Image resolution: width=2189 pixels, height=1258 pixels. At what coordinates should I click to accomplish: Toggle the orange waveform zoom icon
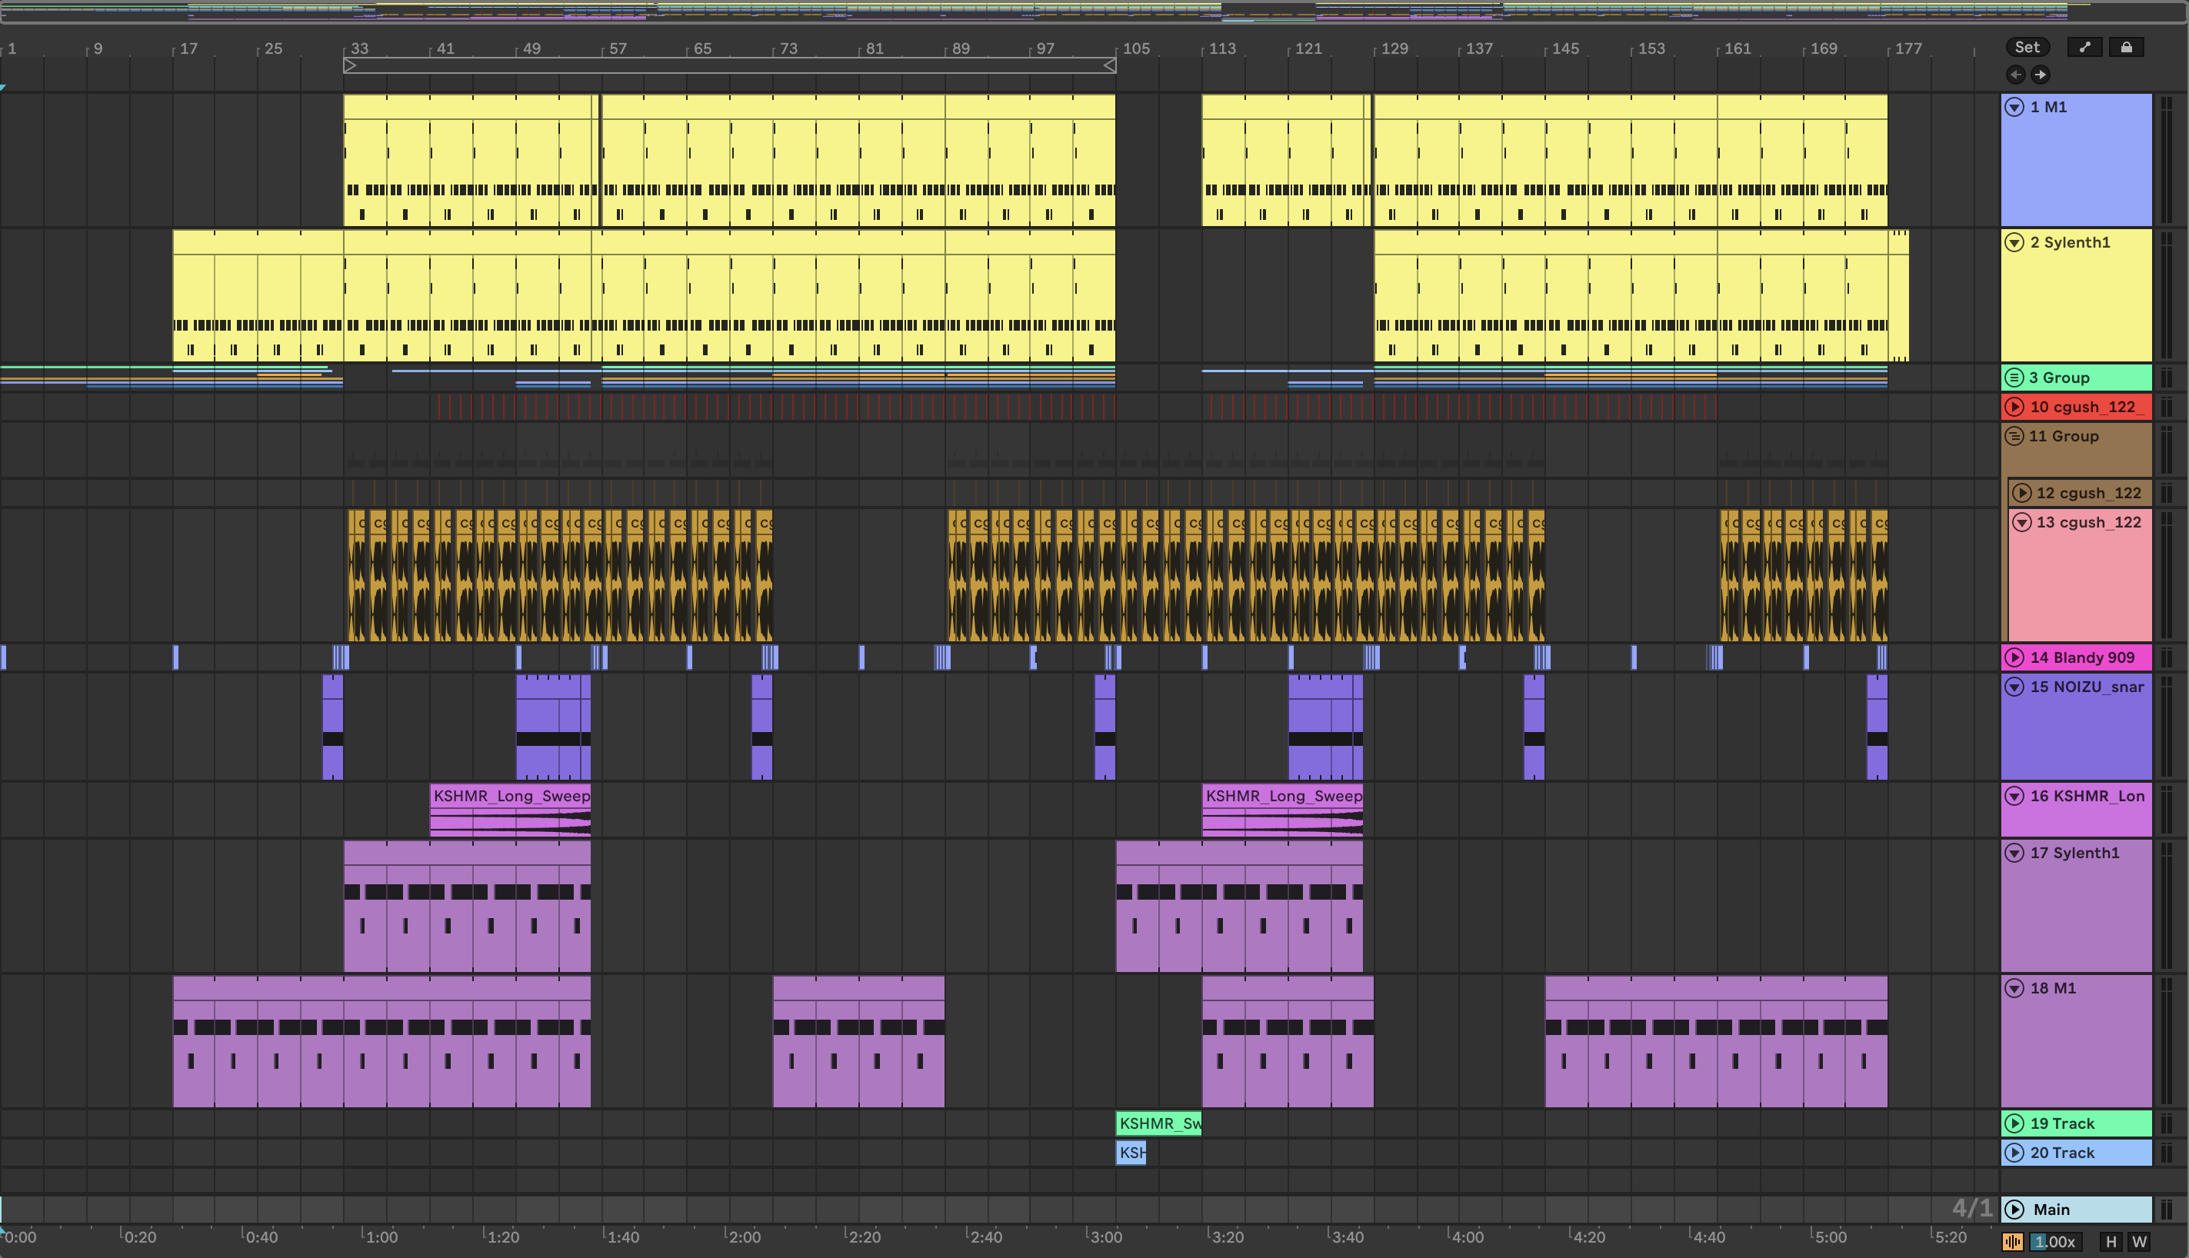click(2013, 1242)
